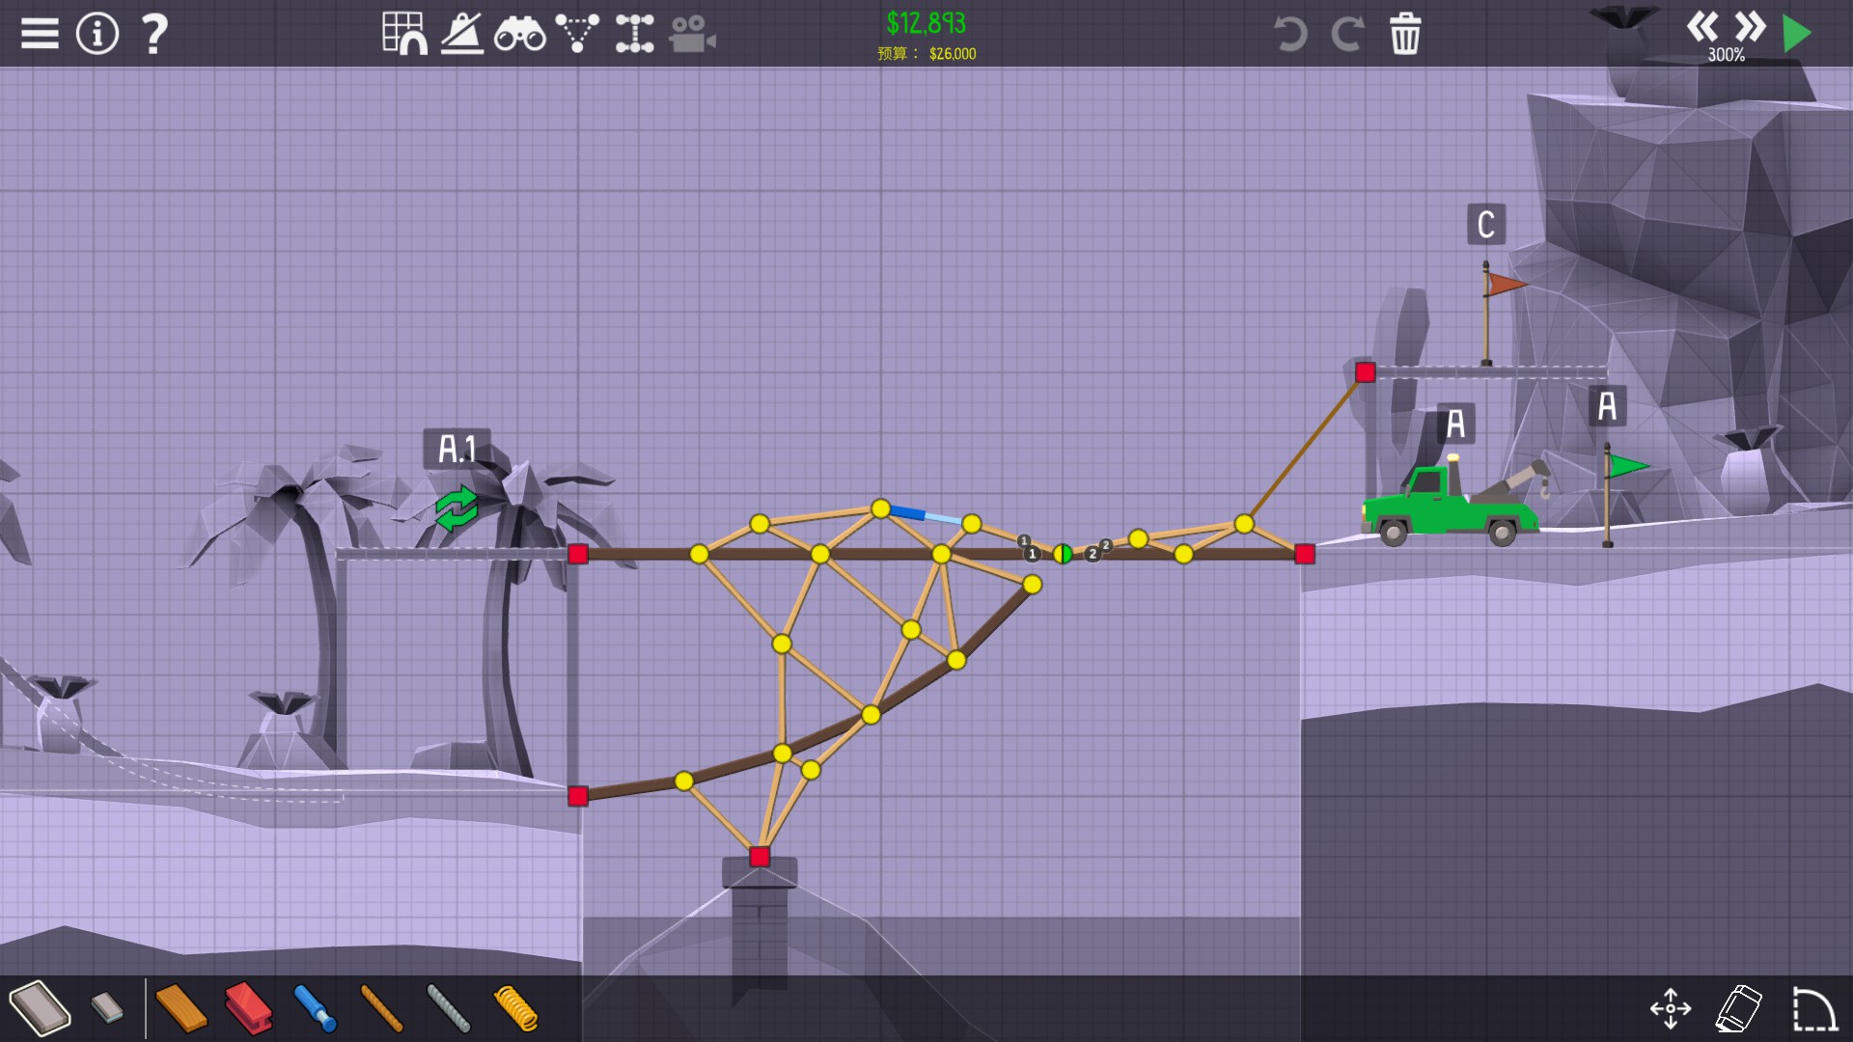Open the help question mark

[154, 34]
